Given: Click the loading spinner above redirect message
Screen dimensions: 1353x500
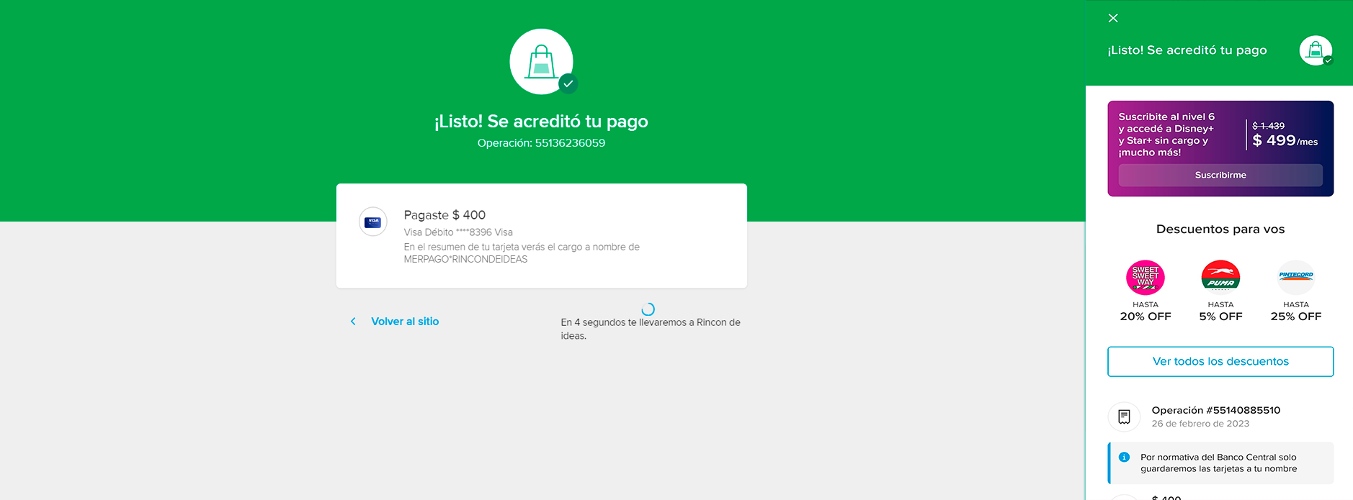Looking at the screenshot, I should point(648,309).
